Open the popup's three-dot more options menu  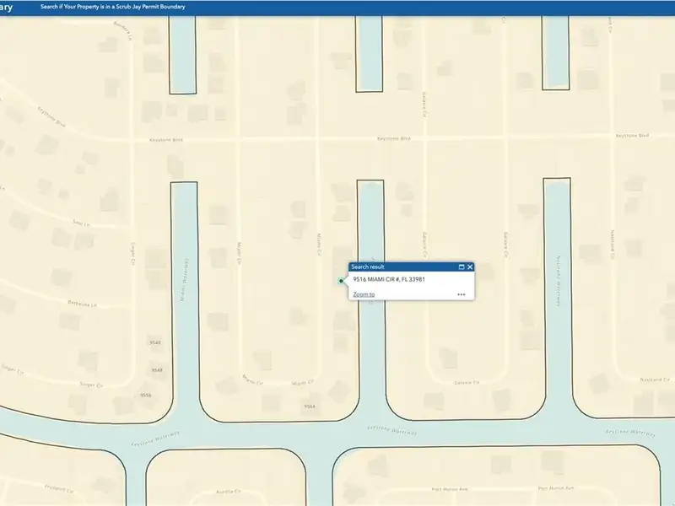(x=462, y=294)
